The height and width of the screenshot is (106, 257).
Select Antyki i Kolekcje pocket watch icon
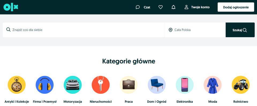point(17,85)
